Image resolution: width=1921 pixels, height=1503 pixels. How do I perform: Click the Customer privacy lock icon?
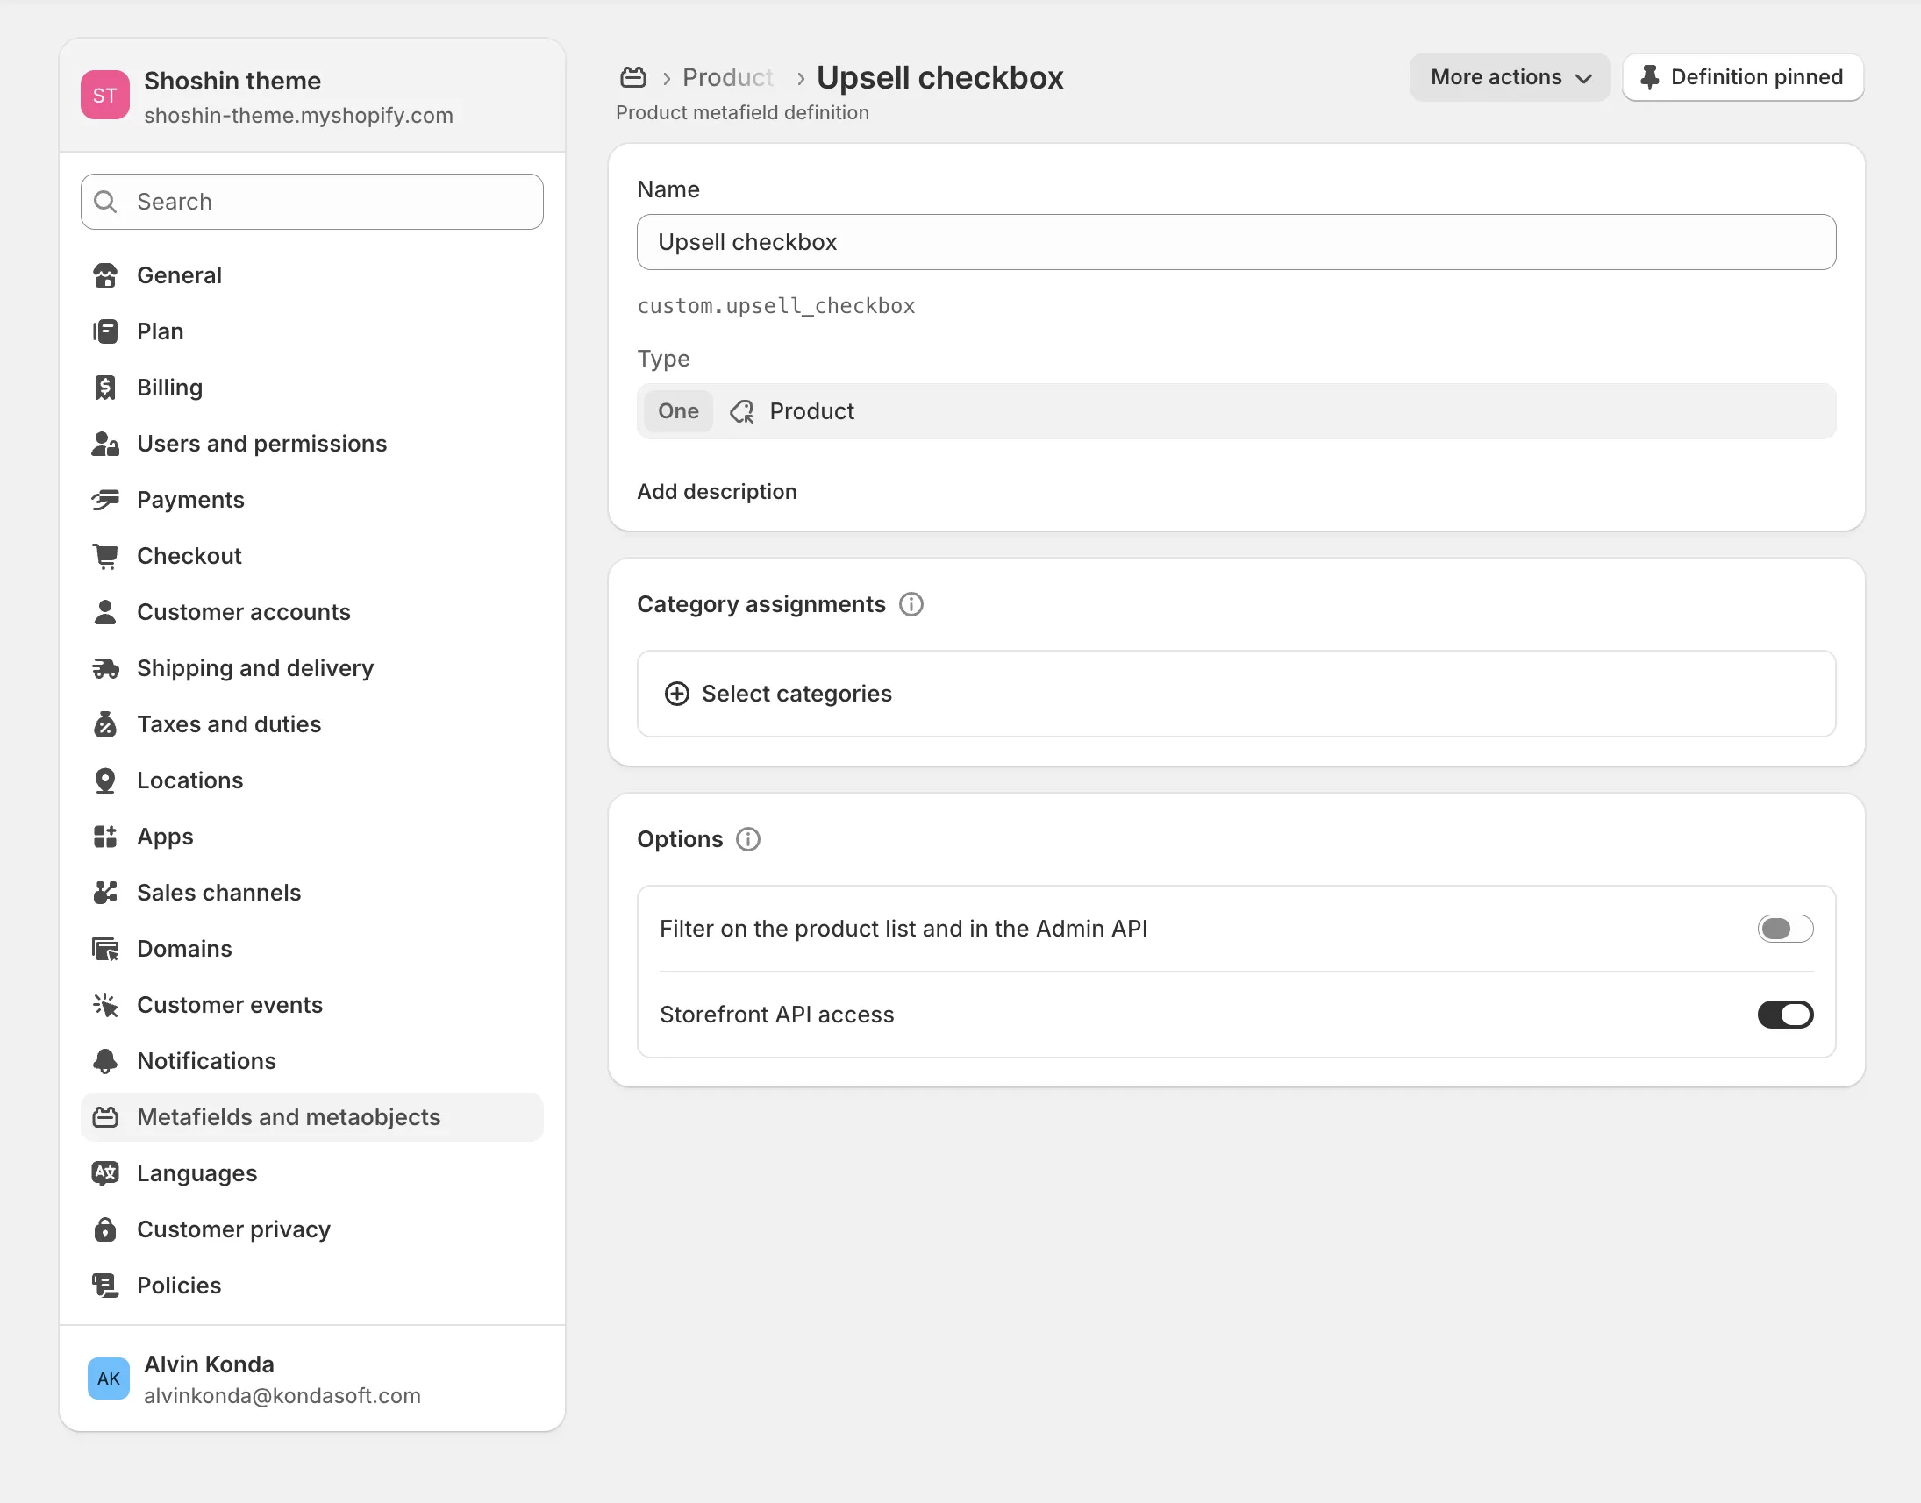105,1229
